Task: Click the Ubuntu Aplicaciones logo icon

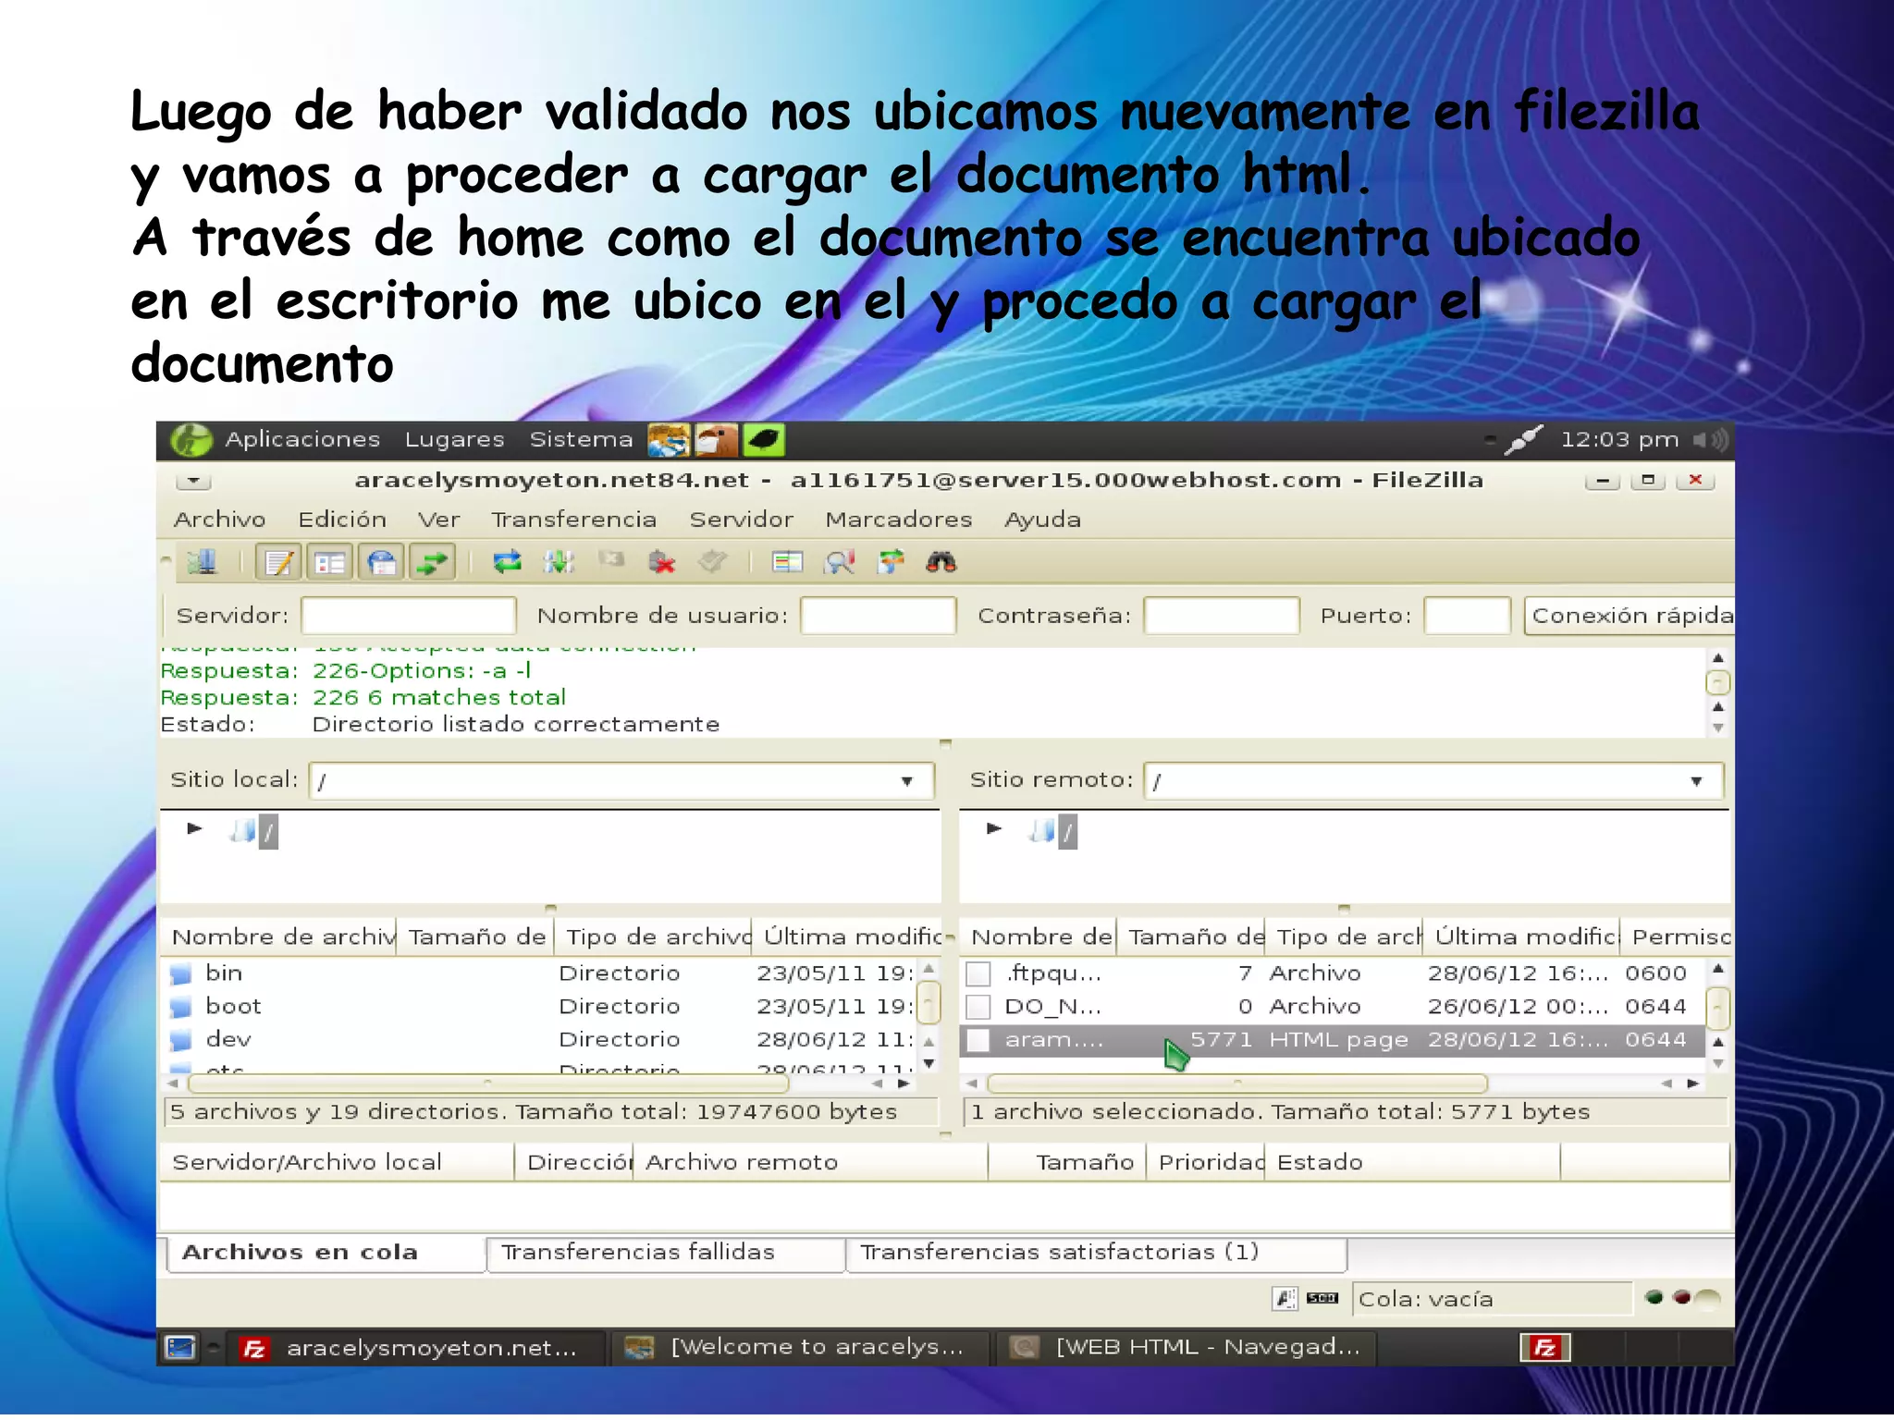Action: pyautogui.click(x=191, y=440)
